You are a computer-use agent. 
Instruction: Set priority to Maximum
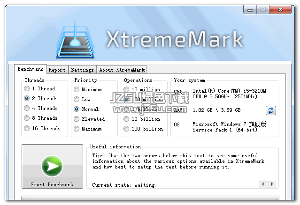88,129
